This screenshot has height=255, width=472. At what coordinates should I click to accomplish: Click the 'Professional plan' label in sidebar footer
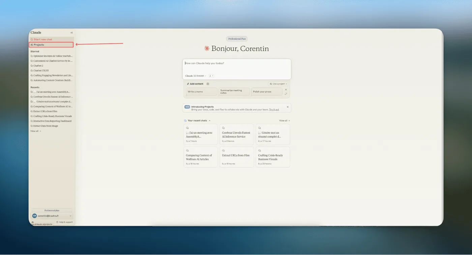click(x=52, y=210)
